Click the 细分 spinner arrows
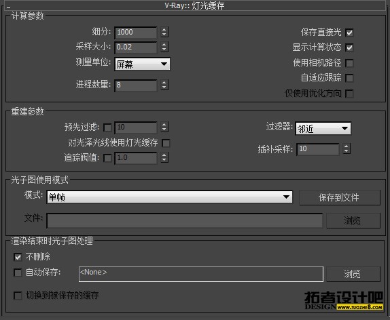Screen dimensions: 390x320 coord(164,32)
